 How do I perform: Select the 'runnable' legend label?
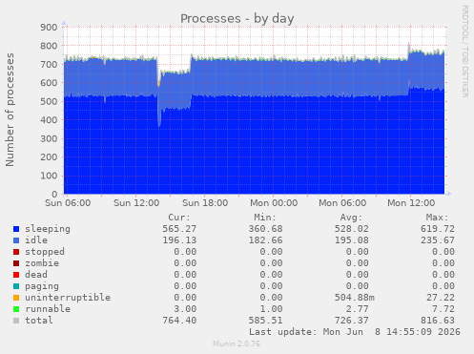point(48,309)
